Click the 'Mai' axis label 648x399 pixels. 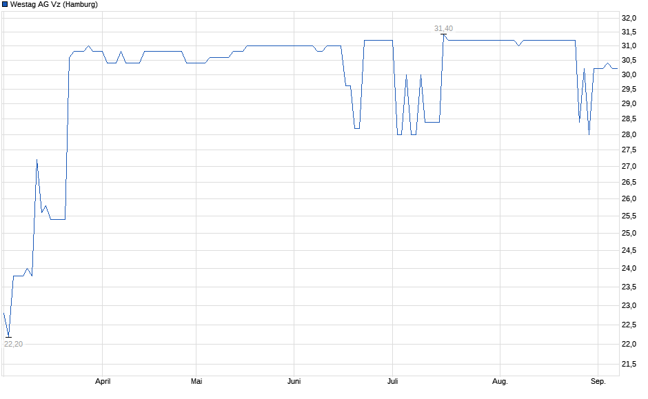(196, 381)
